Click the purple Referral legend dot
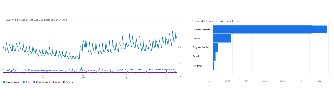 tap(63, 82)
